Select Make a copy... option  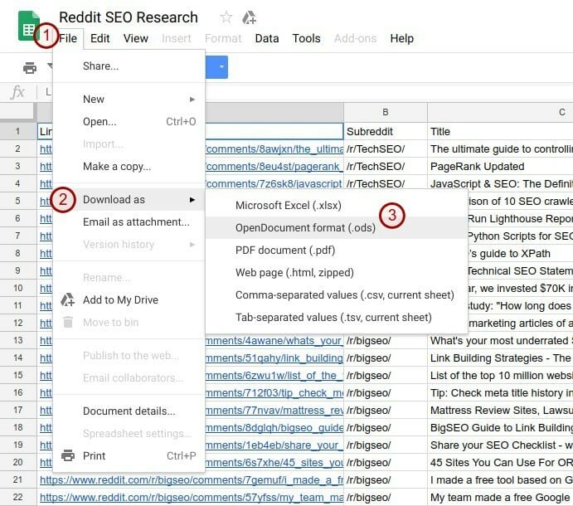coord(116,167)
